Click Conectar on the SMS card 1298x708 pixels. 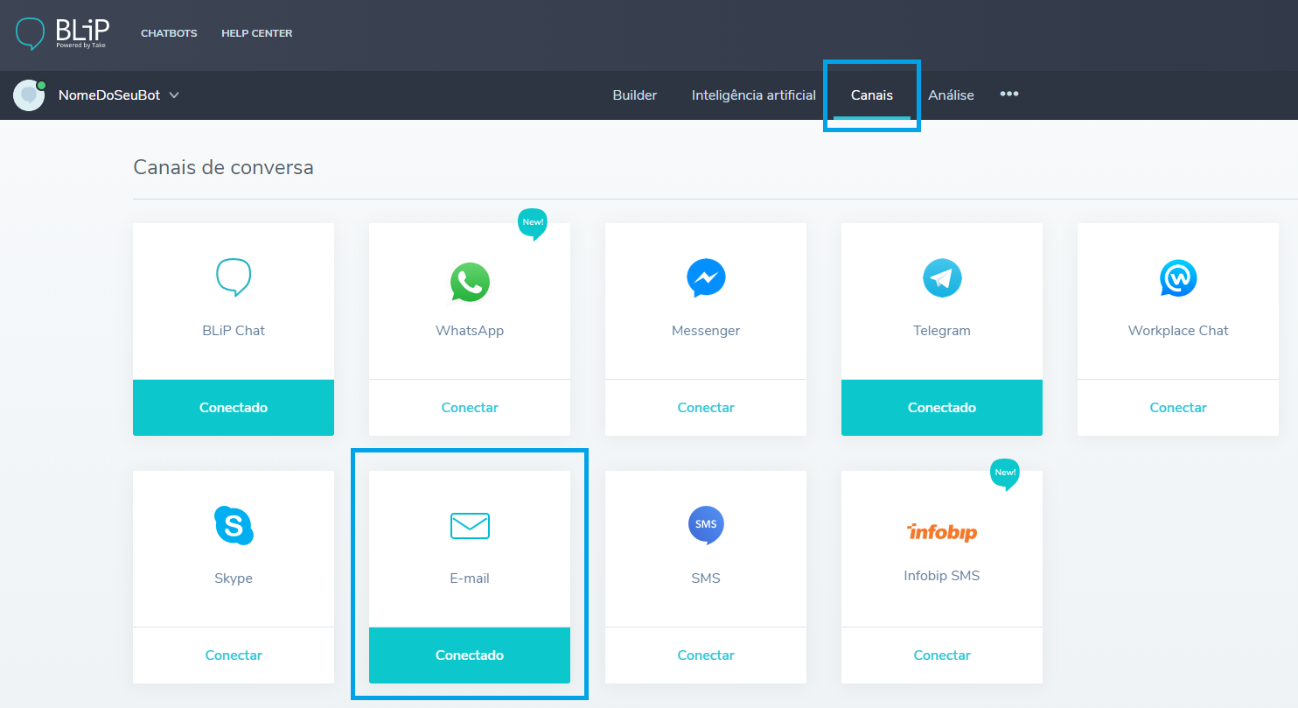tap(706, 655)
